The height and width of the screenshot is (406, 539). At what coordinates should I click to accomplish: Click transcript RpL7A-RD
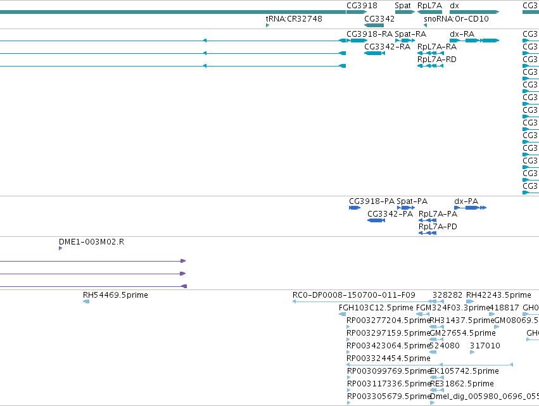point(430,66)
